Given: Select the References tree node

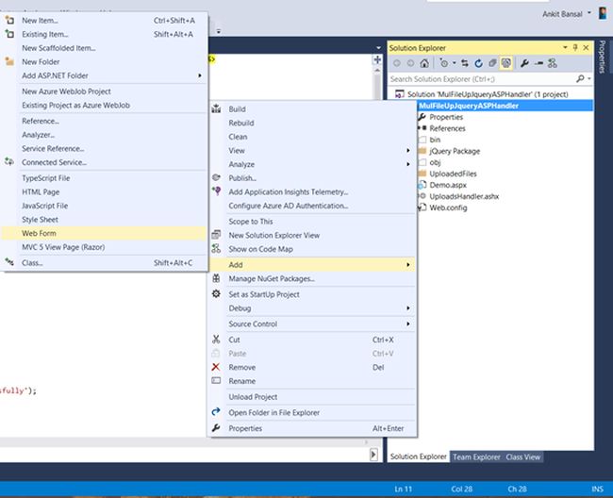Looking at the screenshot, I should pos(447,128).
